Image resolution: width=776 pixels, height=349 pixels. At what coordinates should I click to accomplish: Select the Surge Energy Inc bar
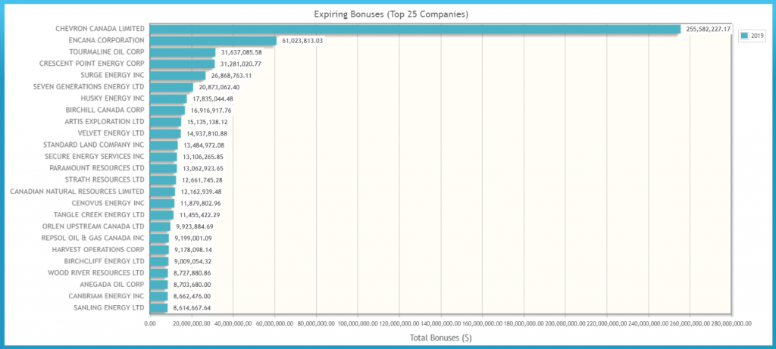click(x=177, y=76)
